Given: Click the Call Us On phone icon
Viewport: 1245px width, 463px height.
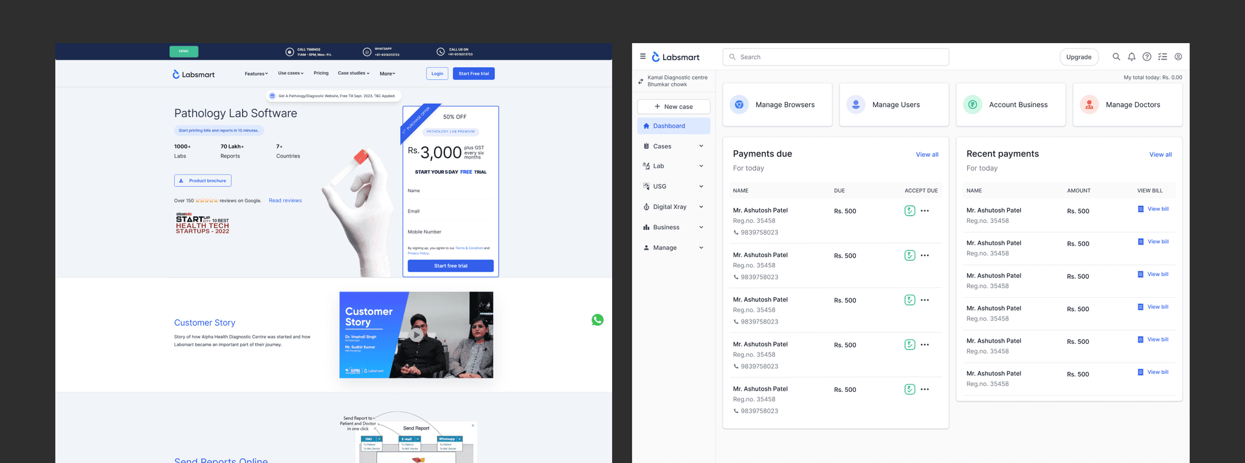Looking at the screenshot, I should coord(441,52).
